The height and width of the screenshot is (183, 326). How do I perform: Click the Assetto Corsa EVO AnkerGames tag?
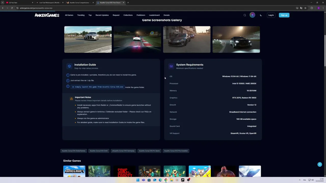[x=74, y=151]
